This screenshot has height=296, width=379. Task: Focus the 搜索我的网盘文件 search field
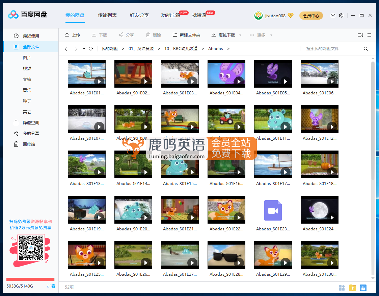tap(332, 49)
